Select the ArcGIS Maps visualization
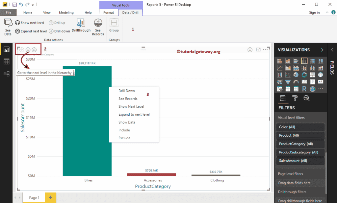Viewport: 337px width, 203px height. point(312,89)
